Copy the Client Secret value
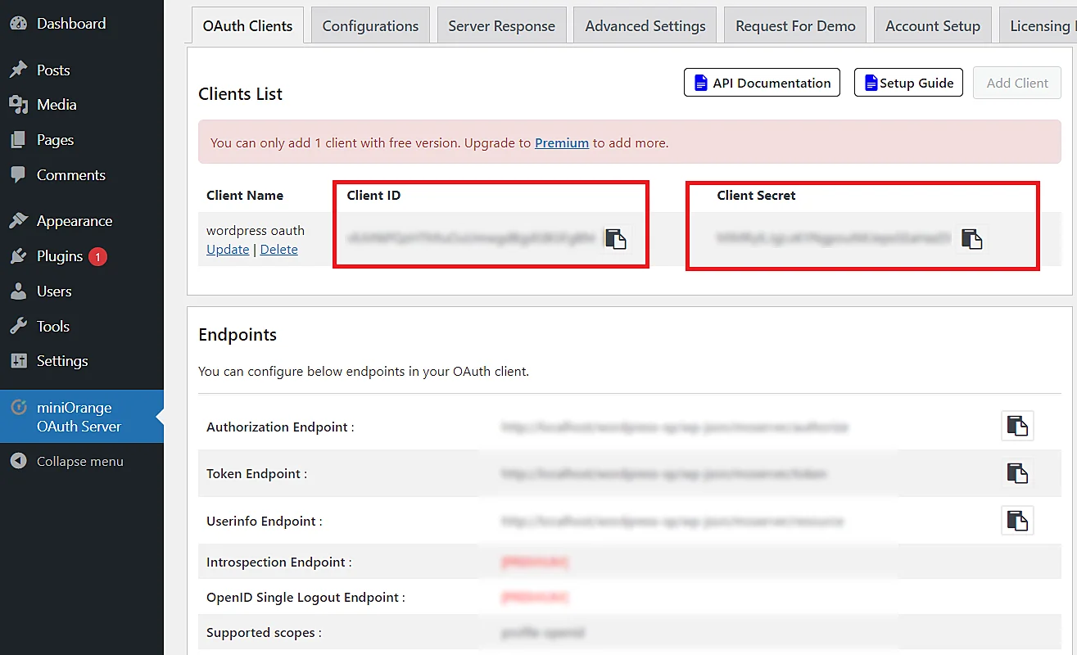The height and width of the screenshot is (655, 1077). click(971, 239)
